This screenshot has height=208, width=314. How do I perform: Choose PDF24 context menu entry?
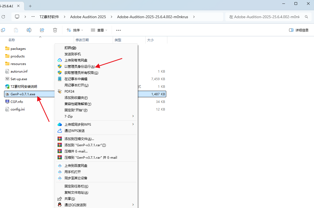96,91
